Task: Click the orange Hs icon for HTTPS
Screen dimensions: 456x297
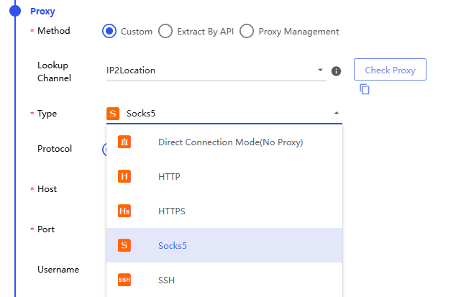Action: point(124,211)
